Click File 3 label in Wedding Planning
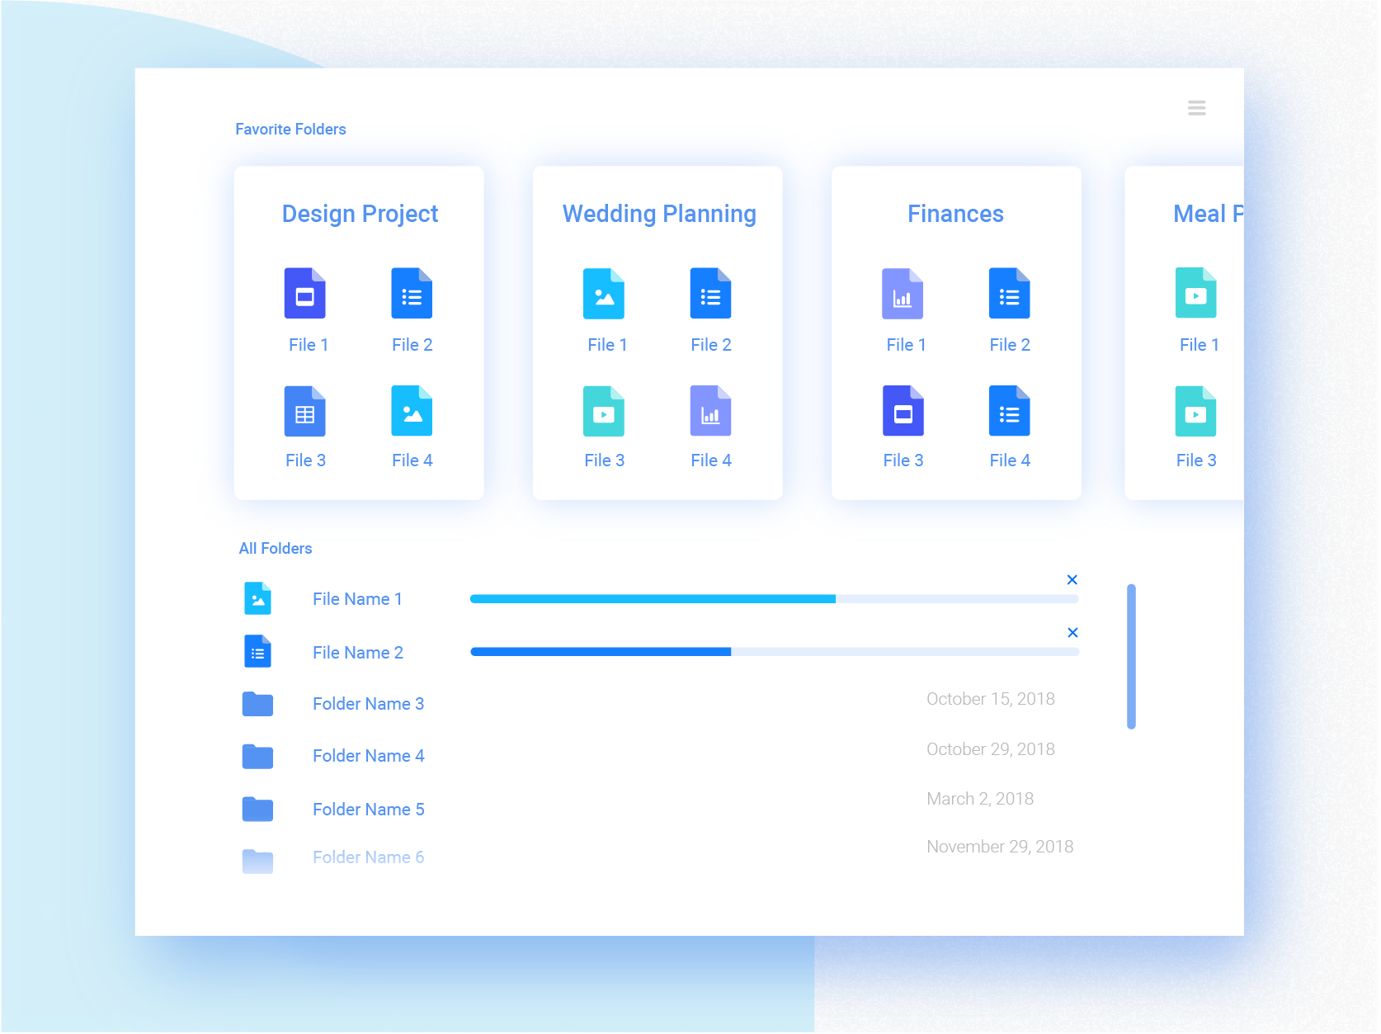 (x=604, y=460)
